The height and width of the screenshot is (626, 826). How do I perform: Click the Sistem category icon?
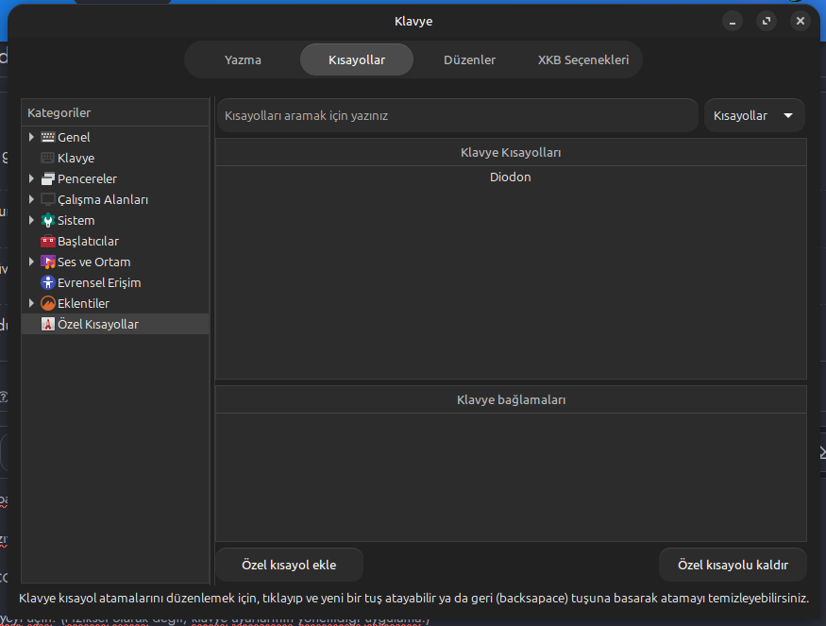click(48, 220)
